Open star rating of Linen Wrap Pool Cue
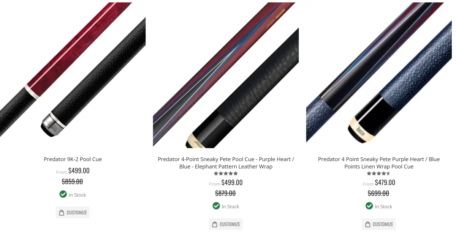This screenshot has width=456, height=233. [379, 173]
